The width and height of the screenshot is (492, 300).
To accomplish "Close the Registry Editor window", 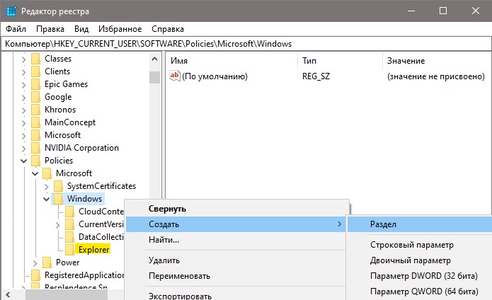I will (x=476, y=11).
